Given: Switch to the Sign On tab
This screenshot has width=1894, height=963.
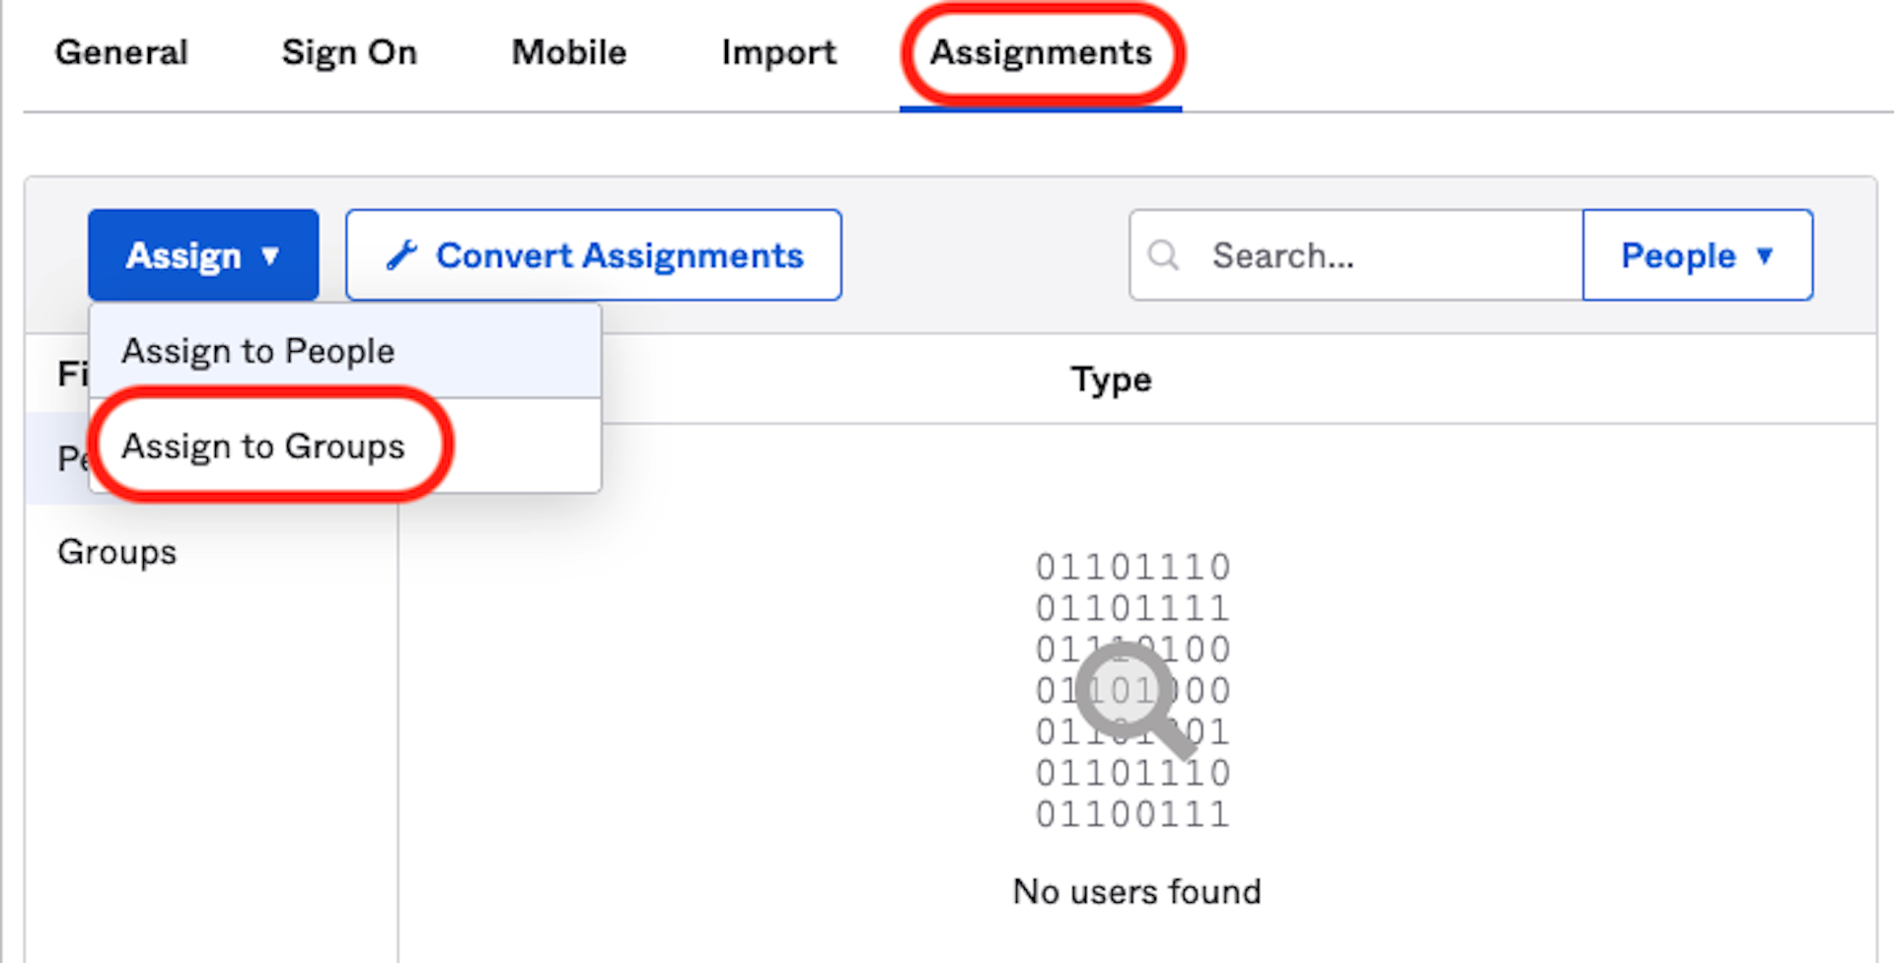Looking at the screenshot, I should pos(349,52).
